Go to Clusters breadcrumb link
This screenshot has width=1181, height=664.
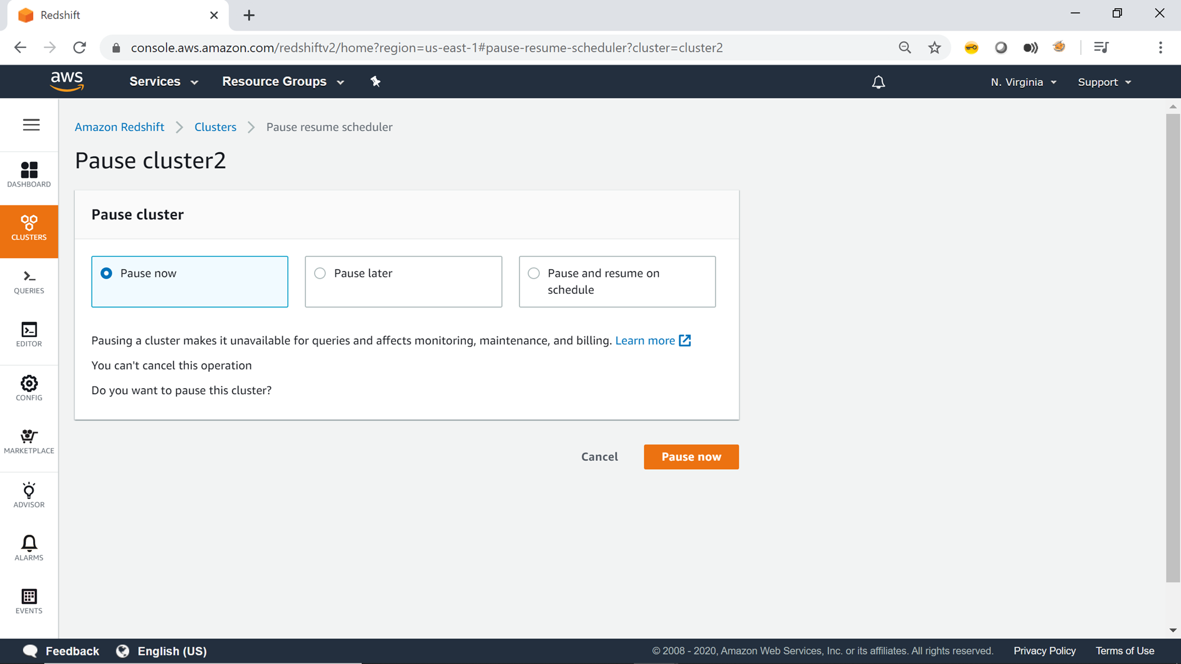215,127
